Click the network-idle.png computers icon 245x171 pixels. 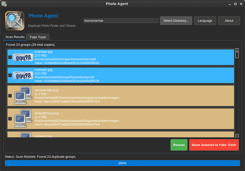click(23, 96)
